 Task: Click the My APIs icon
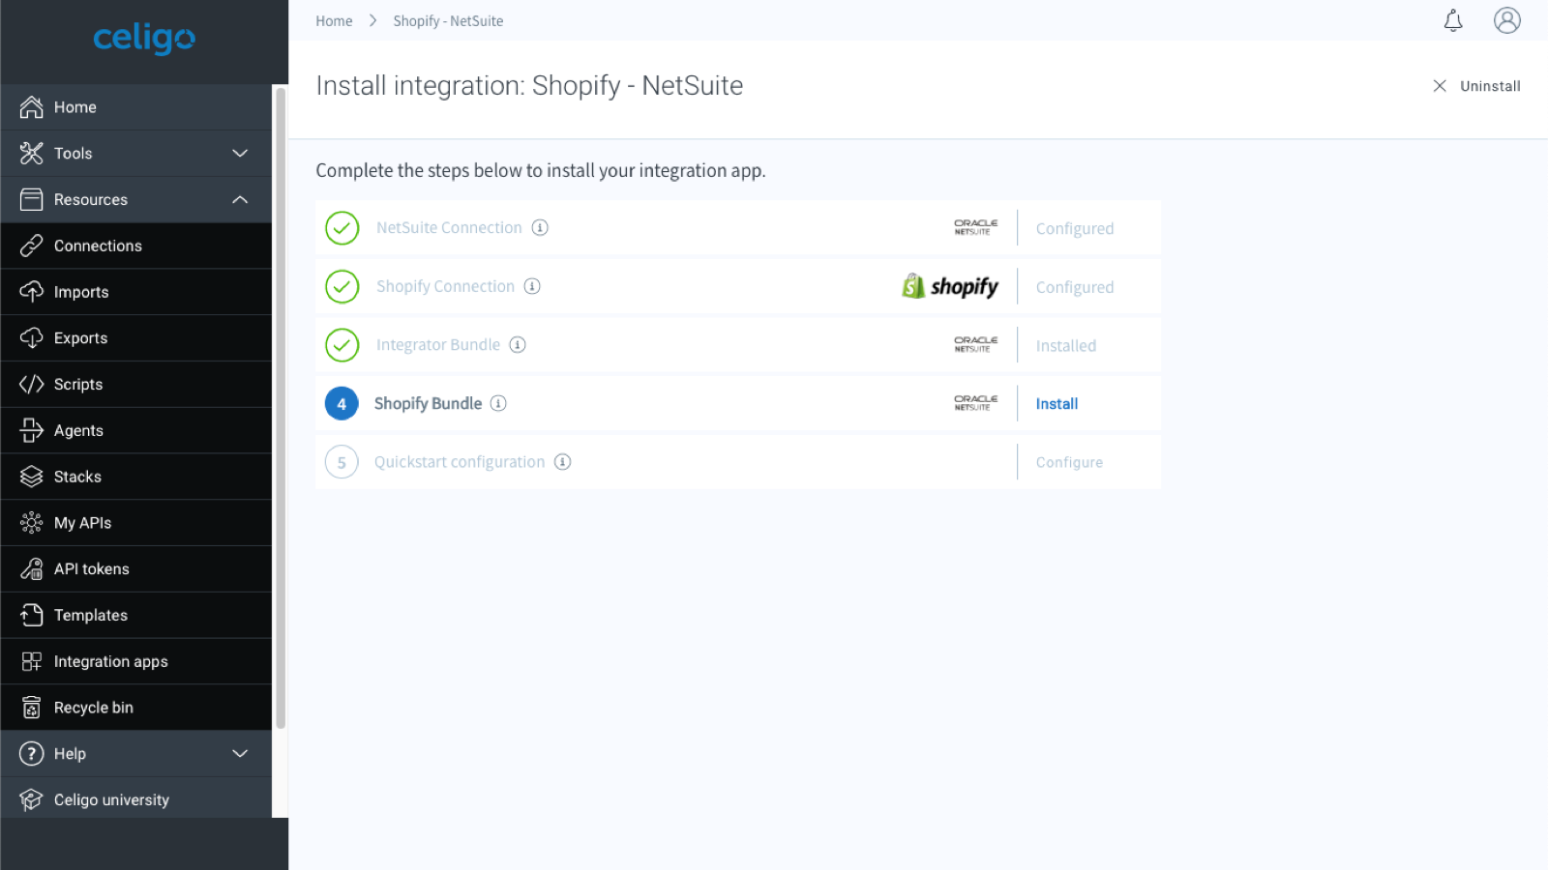(32, 523)
